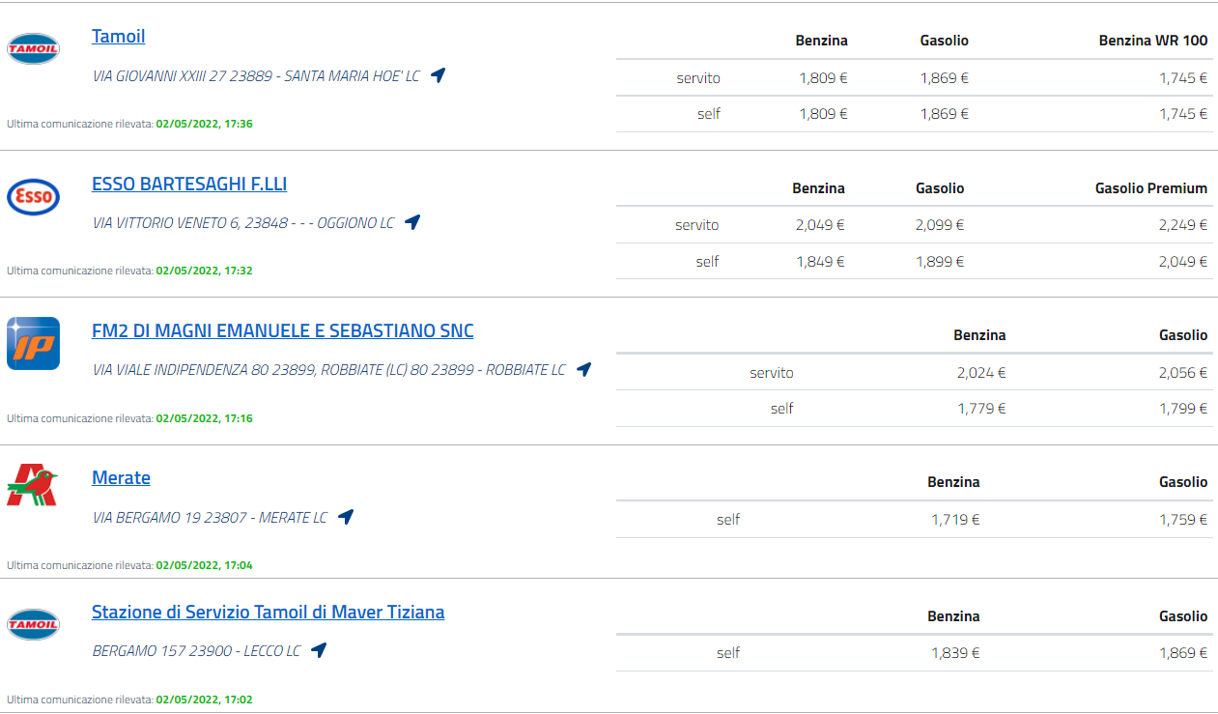Image resolution: width=1218 pixels, height=714 pixels.
Task: Click Merate self Benzina price 1,719 €
Action: point(954,520)
